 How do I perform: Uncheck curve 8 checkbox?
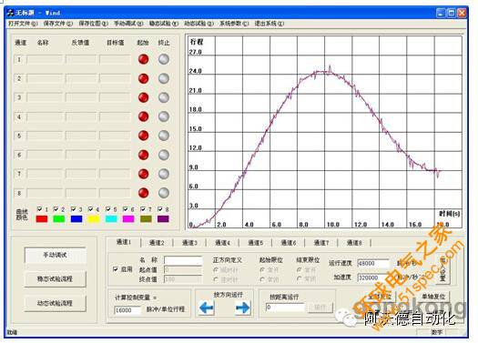[x=159, y=209]
